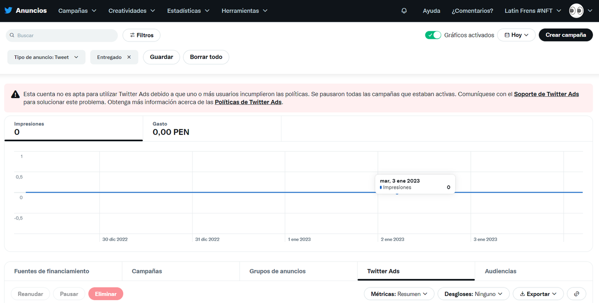Switch to the Grupos de anuncios tab
599x303 pixels.
299,271
